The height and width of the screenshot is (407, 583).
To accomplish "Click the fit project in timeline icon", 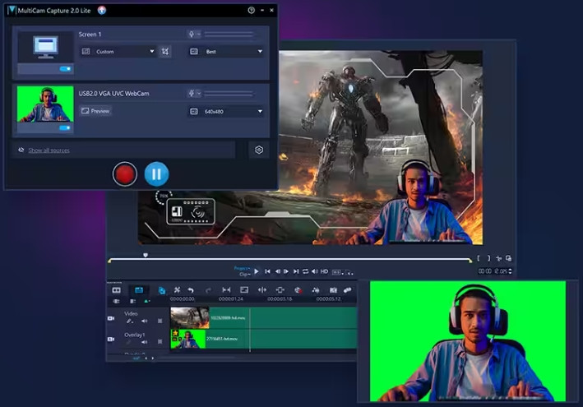I will coord(226,290).
